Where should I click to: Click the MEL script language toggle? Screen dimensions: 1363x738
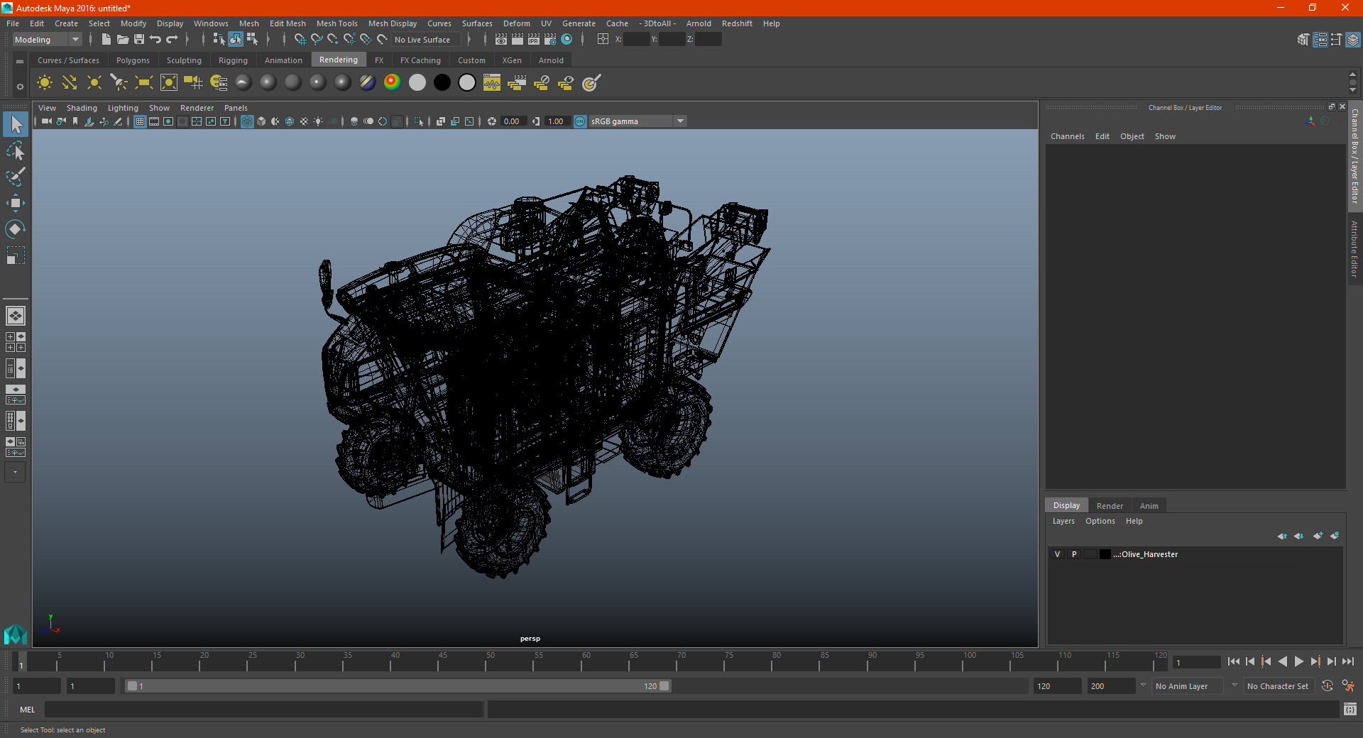(28, 710)
